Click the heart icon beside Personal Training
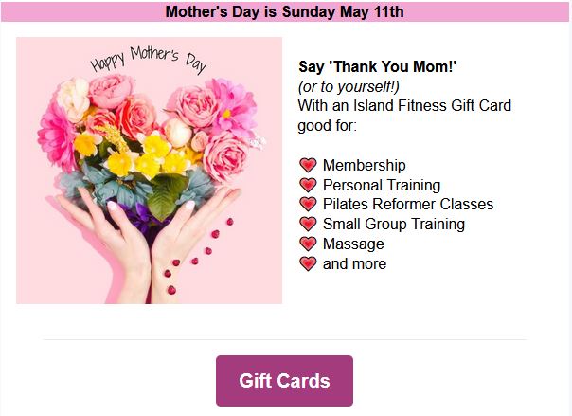The image size is (572, 416). point(308,185)
